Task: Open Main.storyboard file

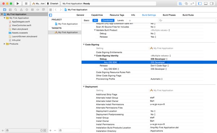Action: click(x=20, y=29)
